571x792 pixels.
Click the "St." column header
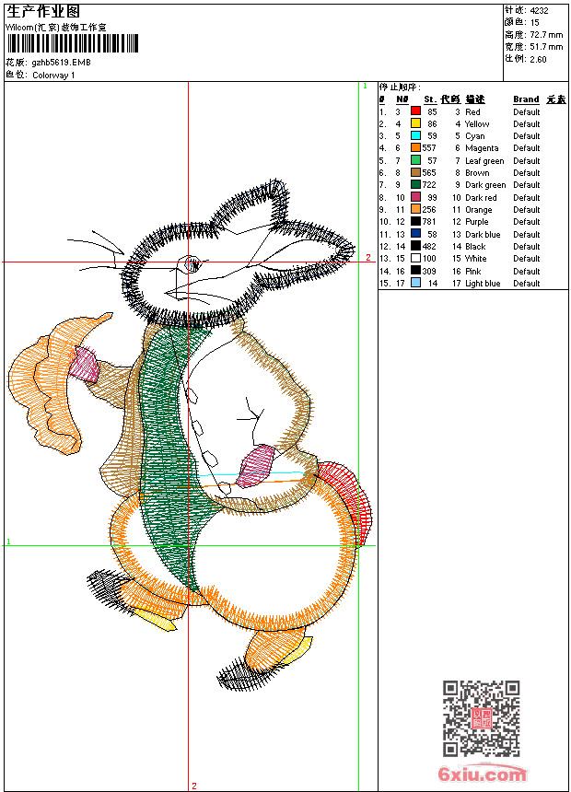[x=430, y=99]
